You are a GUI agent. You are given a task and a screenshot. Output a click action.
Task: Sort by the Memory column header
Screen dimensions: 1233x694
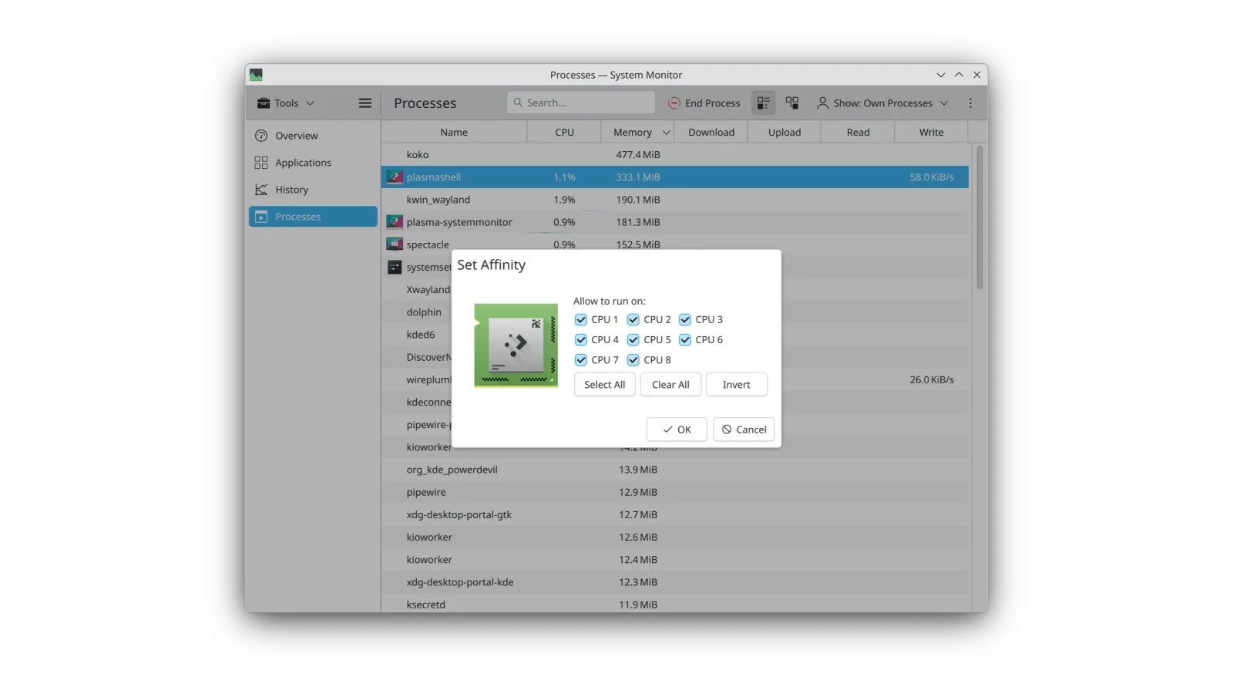(637, 133)
